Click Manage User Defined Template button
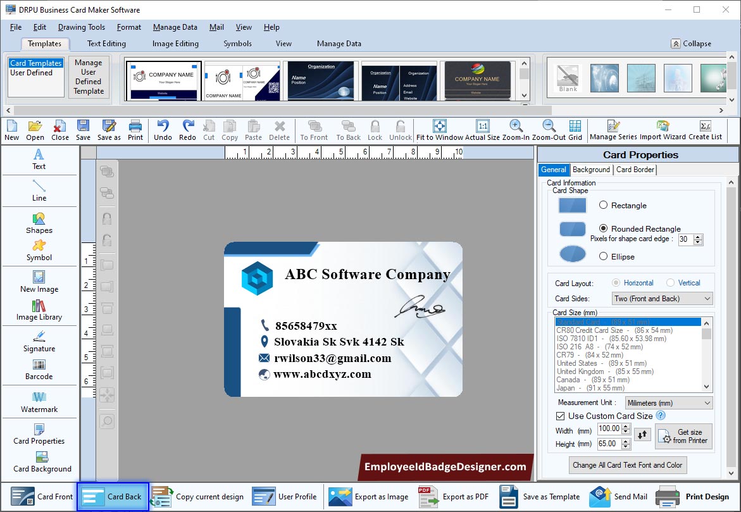This screenshot has width=741, height=512. point(89,77)
